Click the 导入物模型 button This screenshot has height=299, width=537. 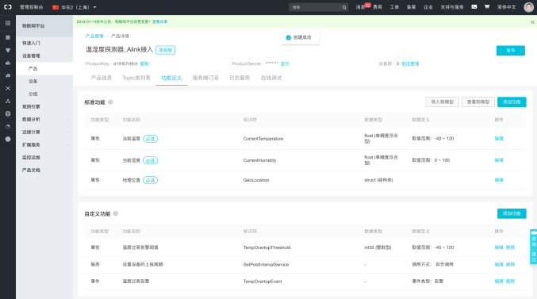(x=442, y=102)
